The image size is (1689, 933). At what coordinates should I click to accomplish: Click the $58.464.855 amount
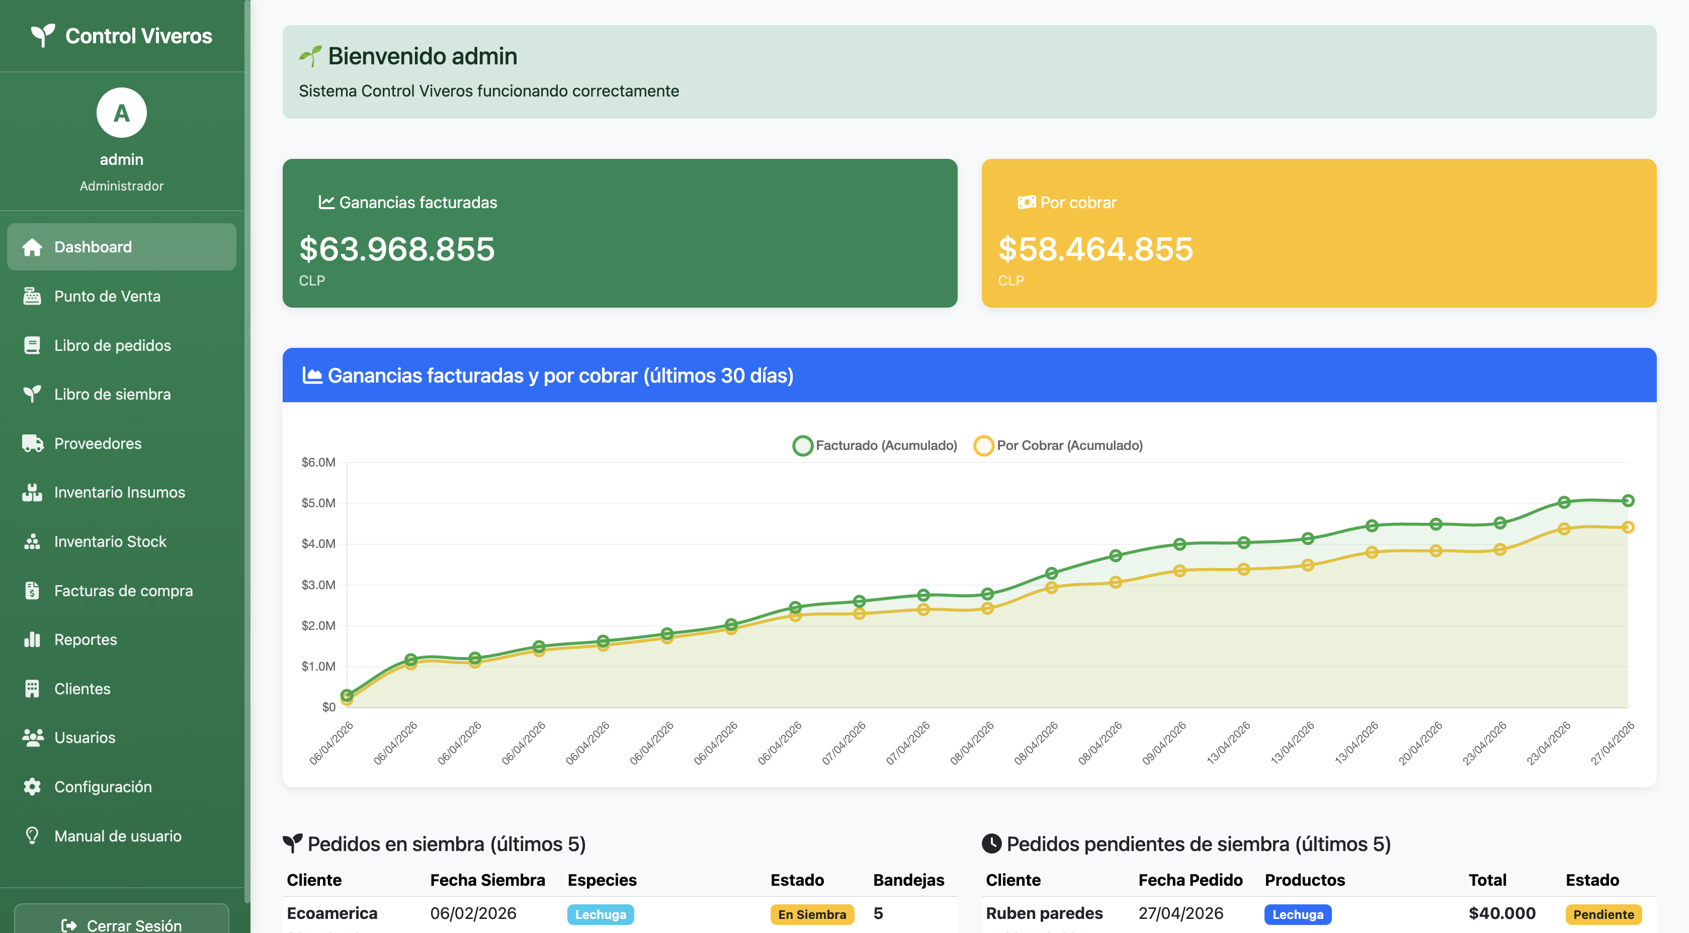(1095, 249)
